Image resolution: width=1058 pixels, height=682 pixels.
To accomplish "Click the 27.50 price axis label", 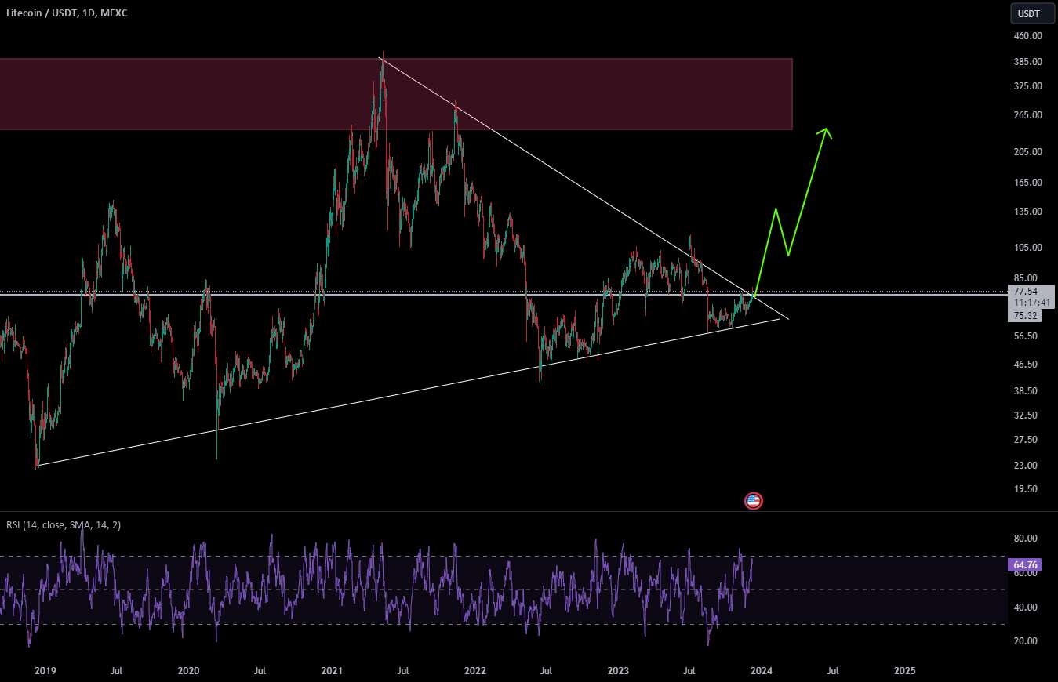I will (1026, 440).
